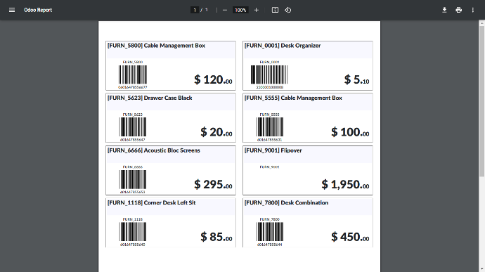Click the Drawer Case Black barcode
Screen dimensions: 485x272
133,127
